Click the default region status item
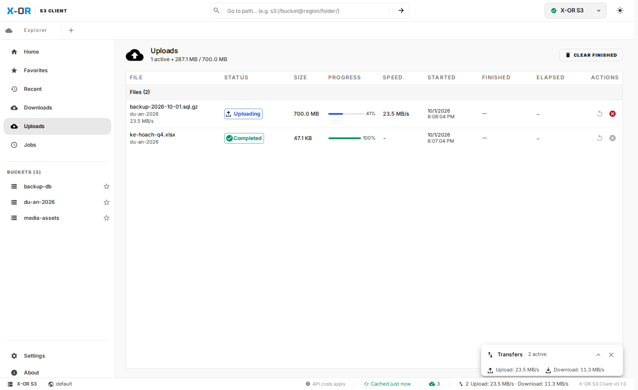Image resolution: width=638 pixels, height=390 pixels. pos(60,384)
